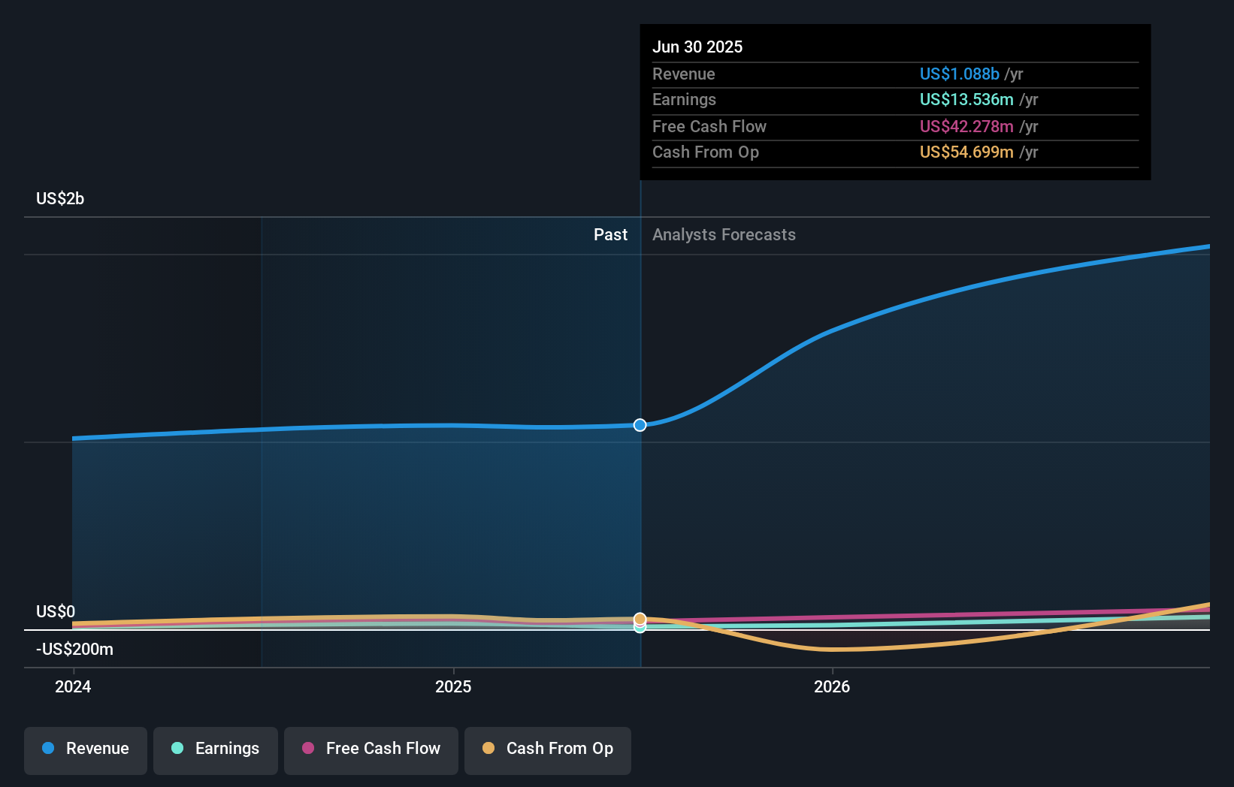Switch to the Past section of the chart
Image resolution: width=1234 pixels, height=787 pixels.
[x=610, y=234]
